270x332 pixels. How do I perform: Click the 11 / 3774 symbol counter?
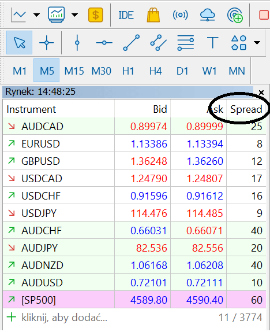(241, 318)
